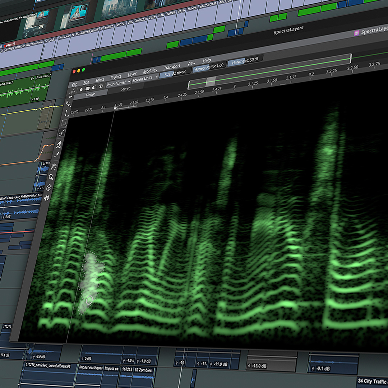This screenshot has height=388, width=388.
Task: Open the Round Brush dropdown
Action: tap(118, 83)
